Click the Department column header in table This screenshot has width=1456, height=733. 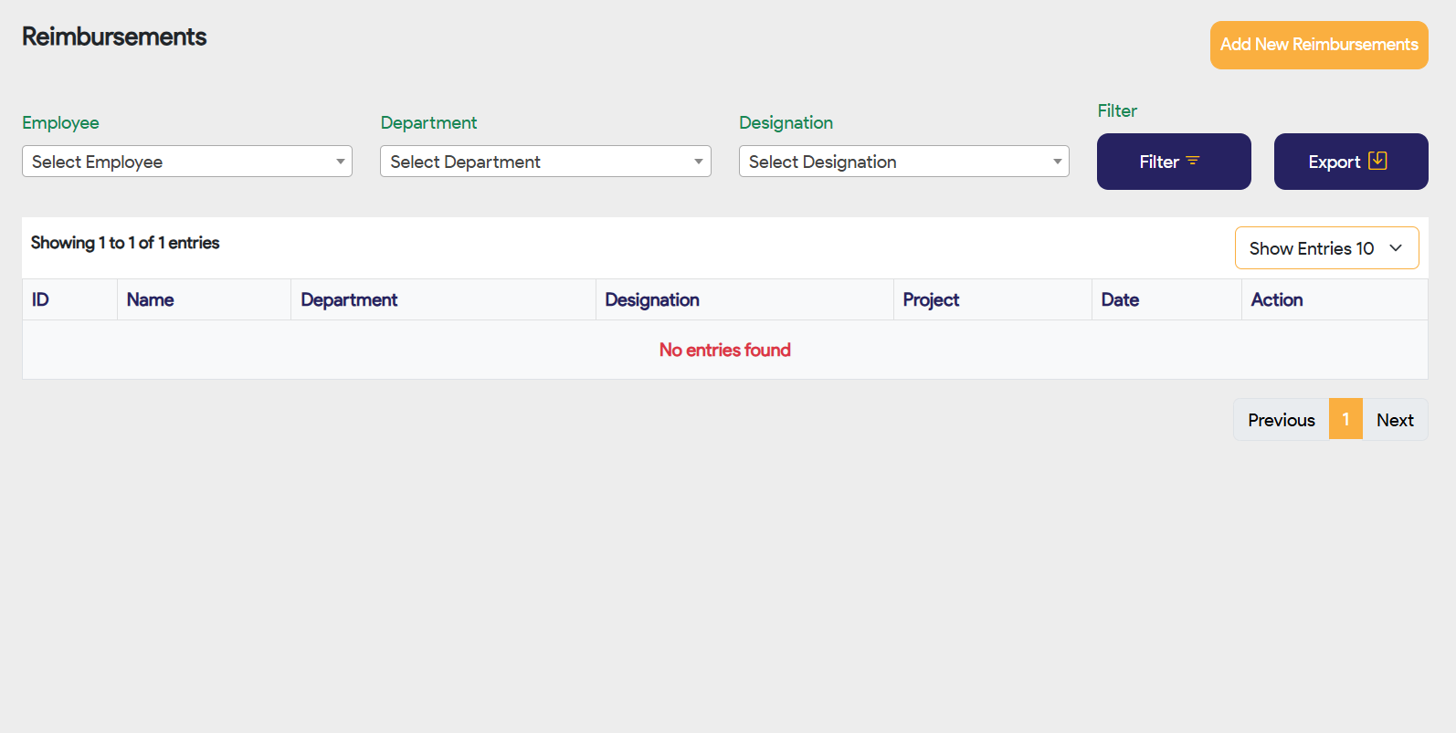[x=349, y=300]
